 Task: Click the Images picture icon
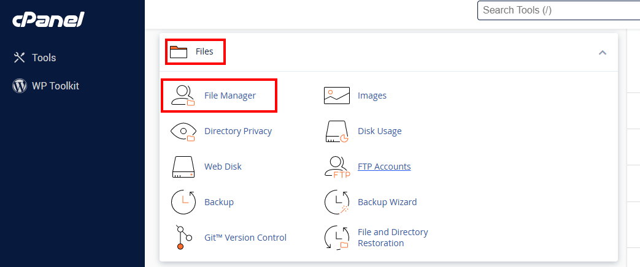337,96
